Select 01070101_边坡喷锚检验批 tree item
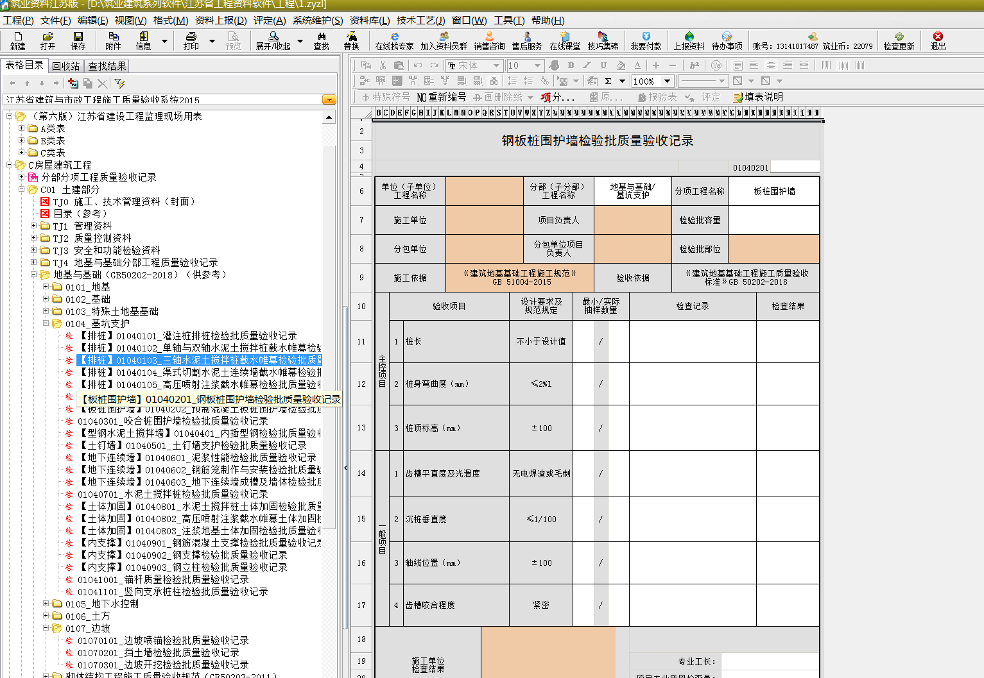 pyautogui.click(x=163, y=640)
